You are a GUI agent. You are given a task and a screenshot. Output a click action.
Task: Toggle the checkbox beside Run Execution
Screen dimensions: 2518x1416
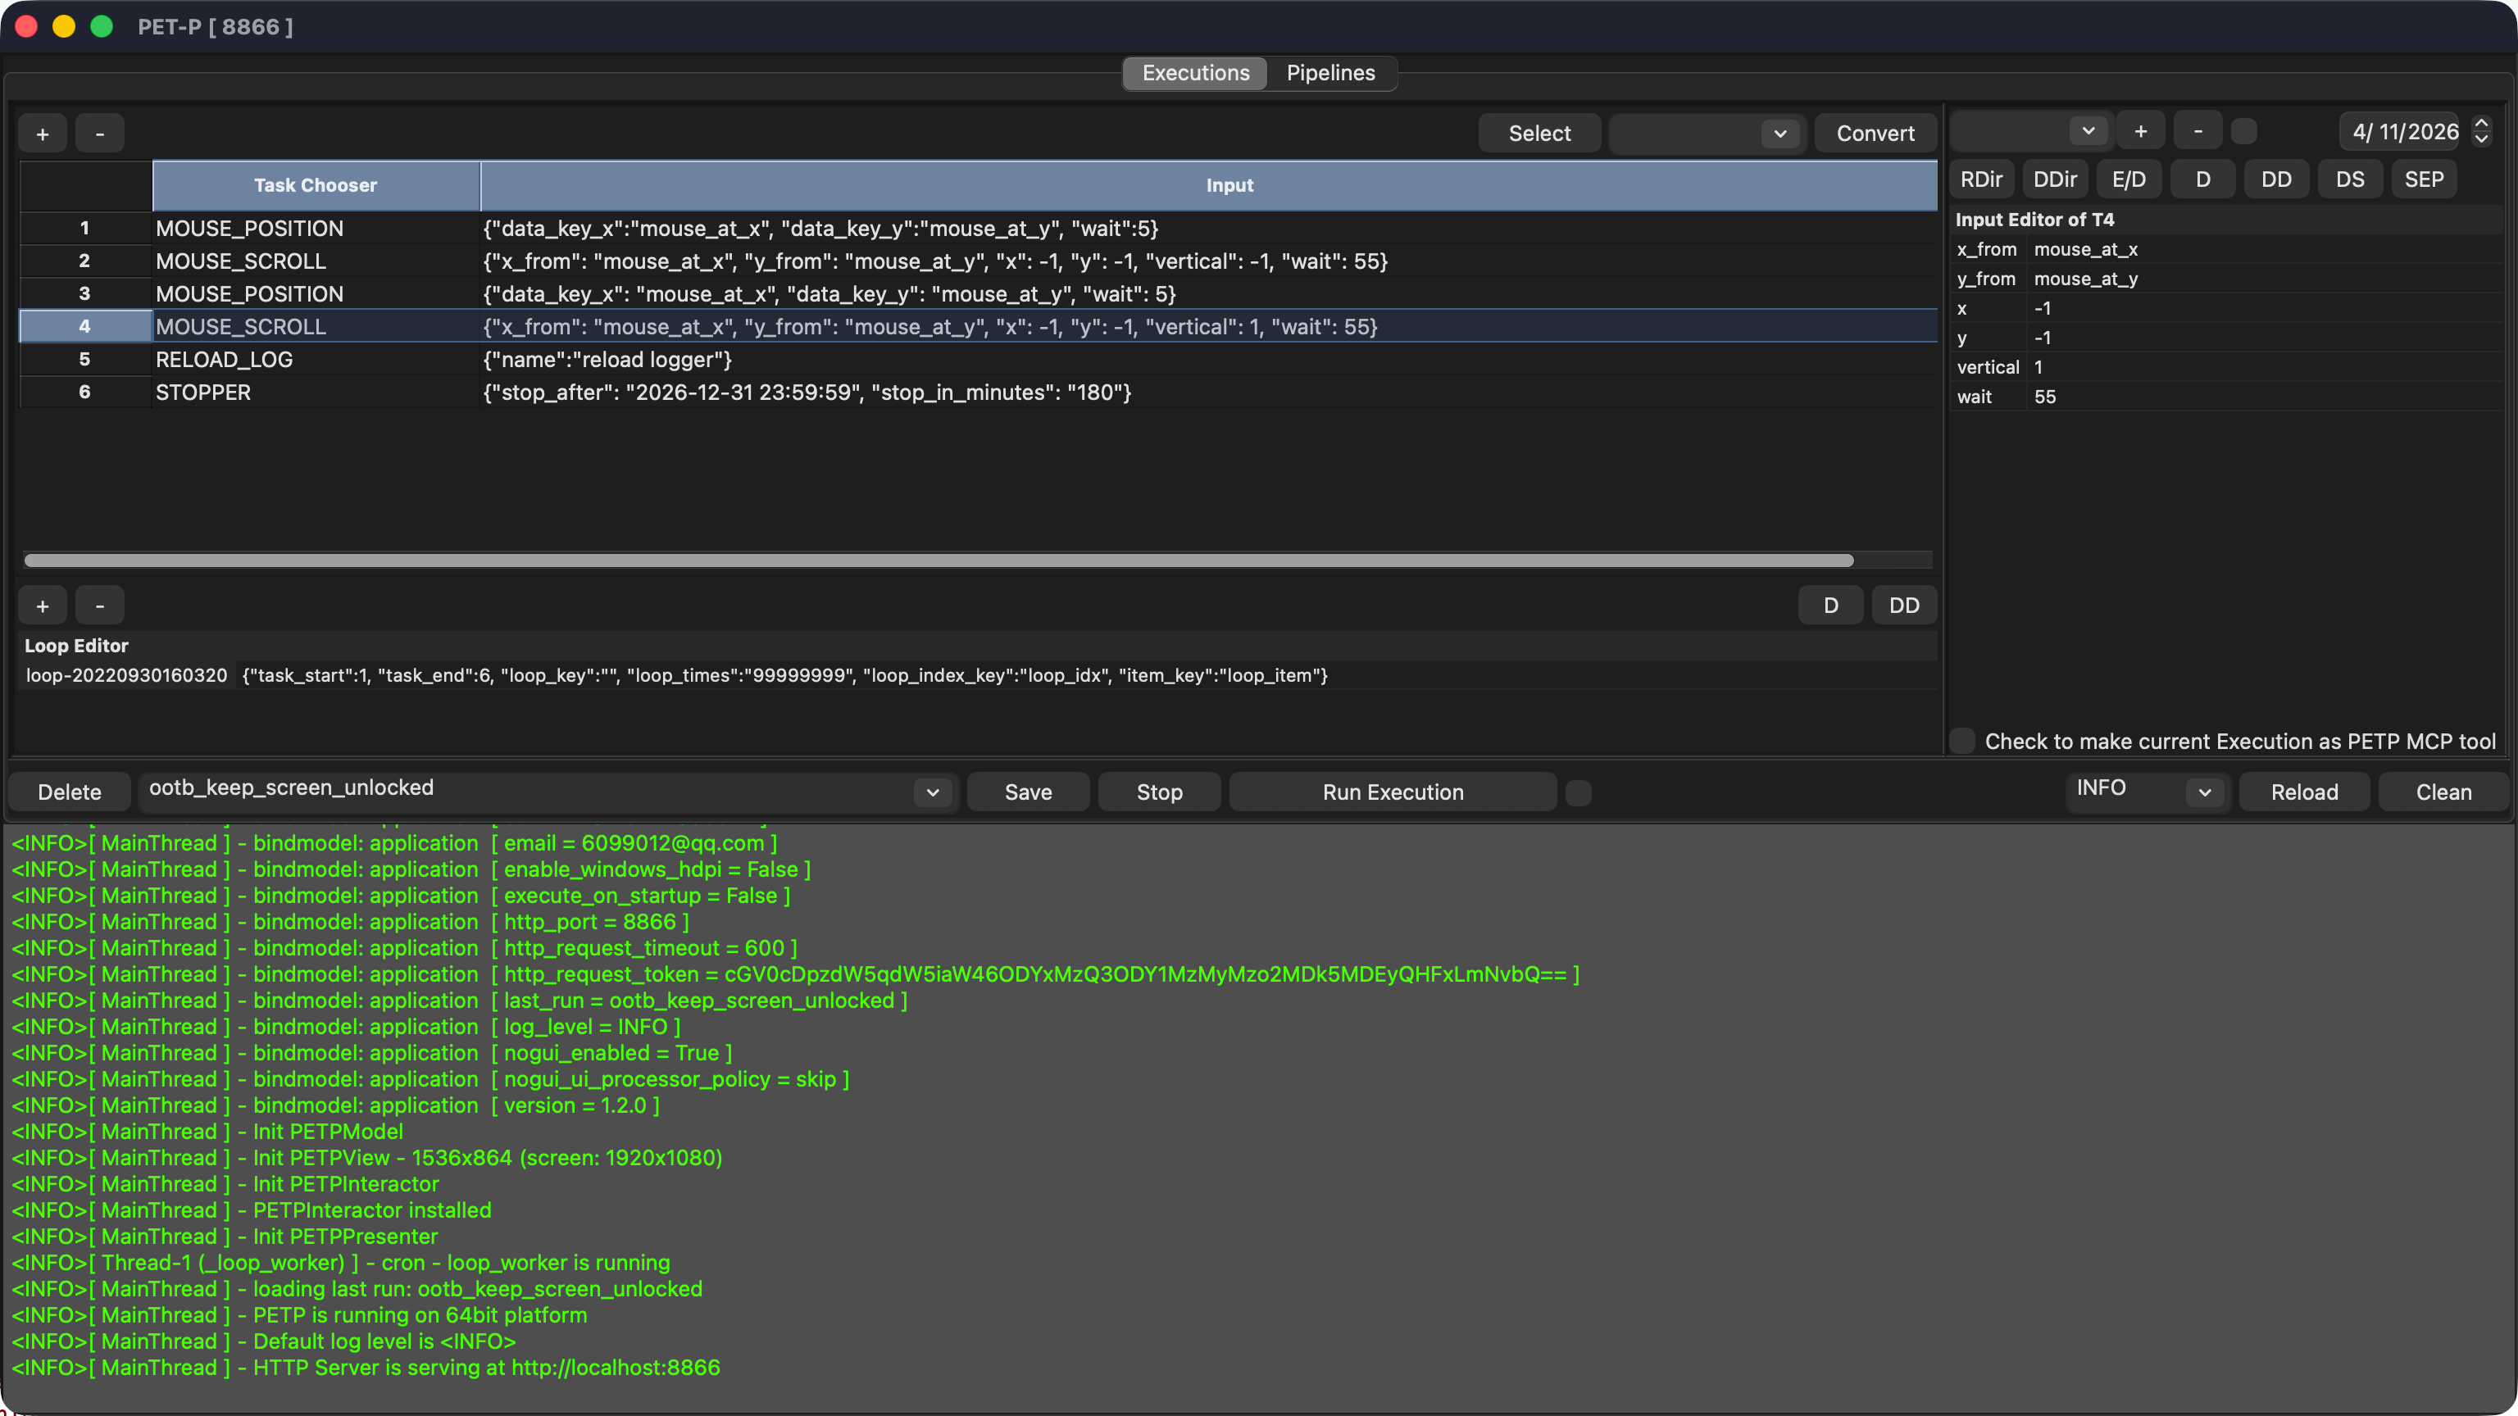1579,792
